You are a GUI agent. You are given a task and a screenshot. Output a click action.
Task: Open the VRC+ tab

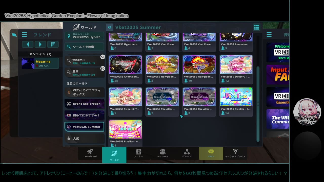coord(211,153)
